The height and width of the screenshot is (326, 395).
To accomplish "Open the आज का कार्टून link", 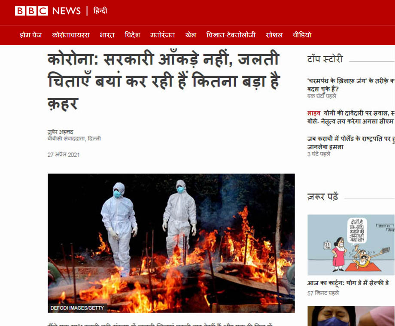I will 348,283.
